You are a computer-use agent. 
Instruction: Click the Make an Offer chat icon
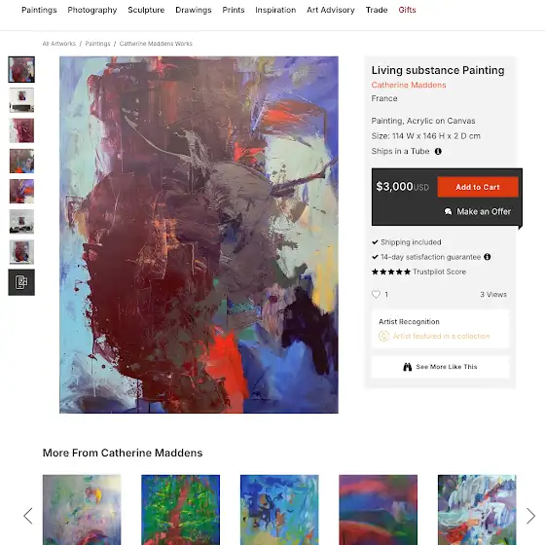[448, 211]
